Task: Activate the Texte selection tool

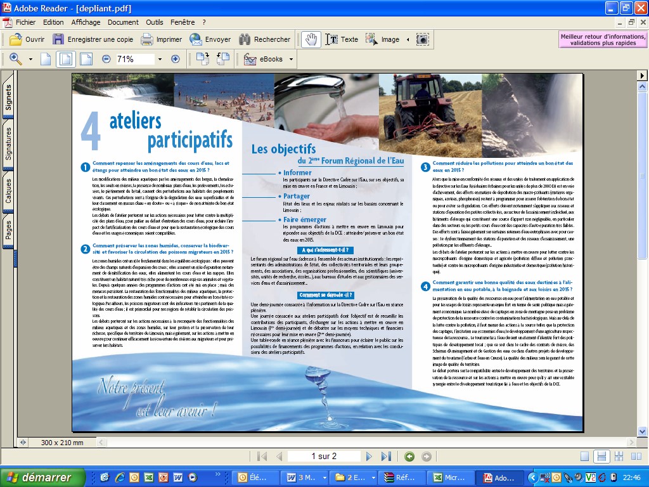Action: click(342, 39)
